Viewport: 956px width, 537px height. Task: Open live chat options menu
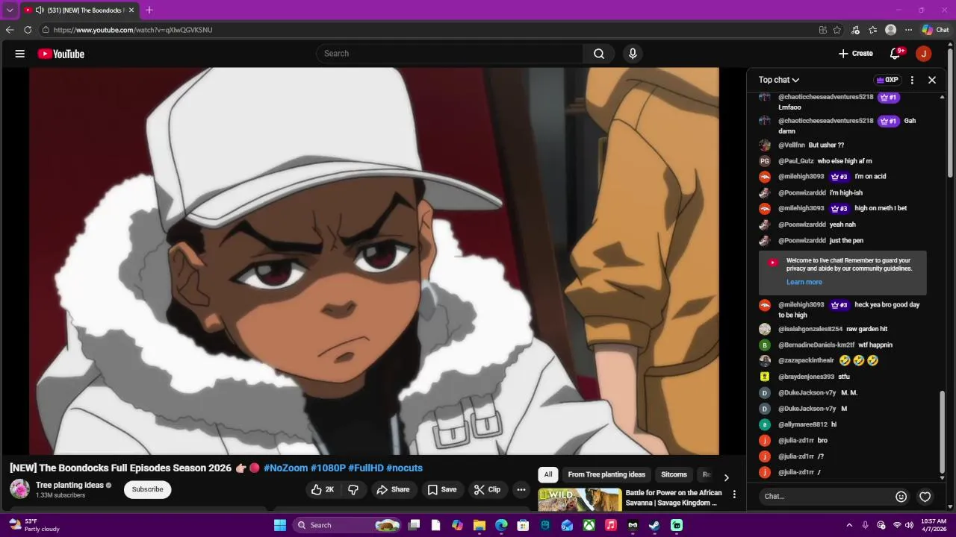[x=912, y=80]
